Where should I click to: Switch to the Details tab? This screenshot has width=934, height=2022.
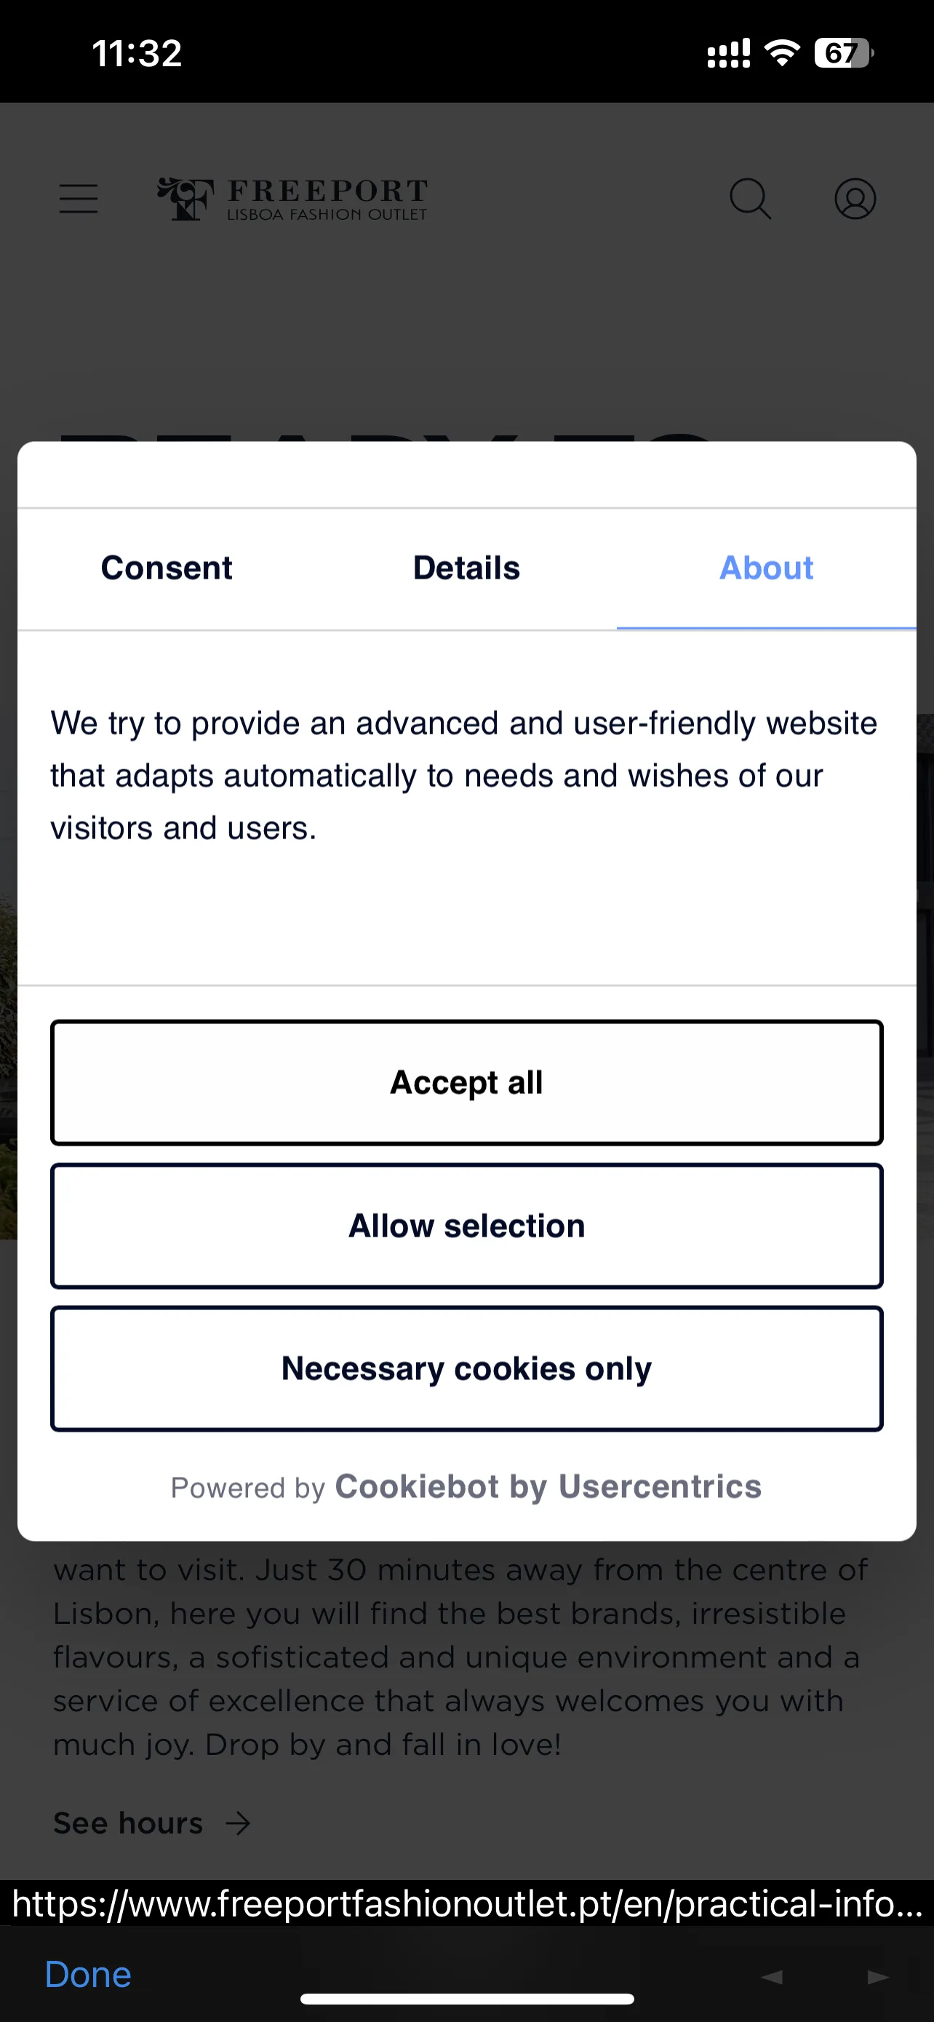click(466, 568)
